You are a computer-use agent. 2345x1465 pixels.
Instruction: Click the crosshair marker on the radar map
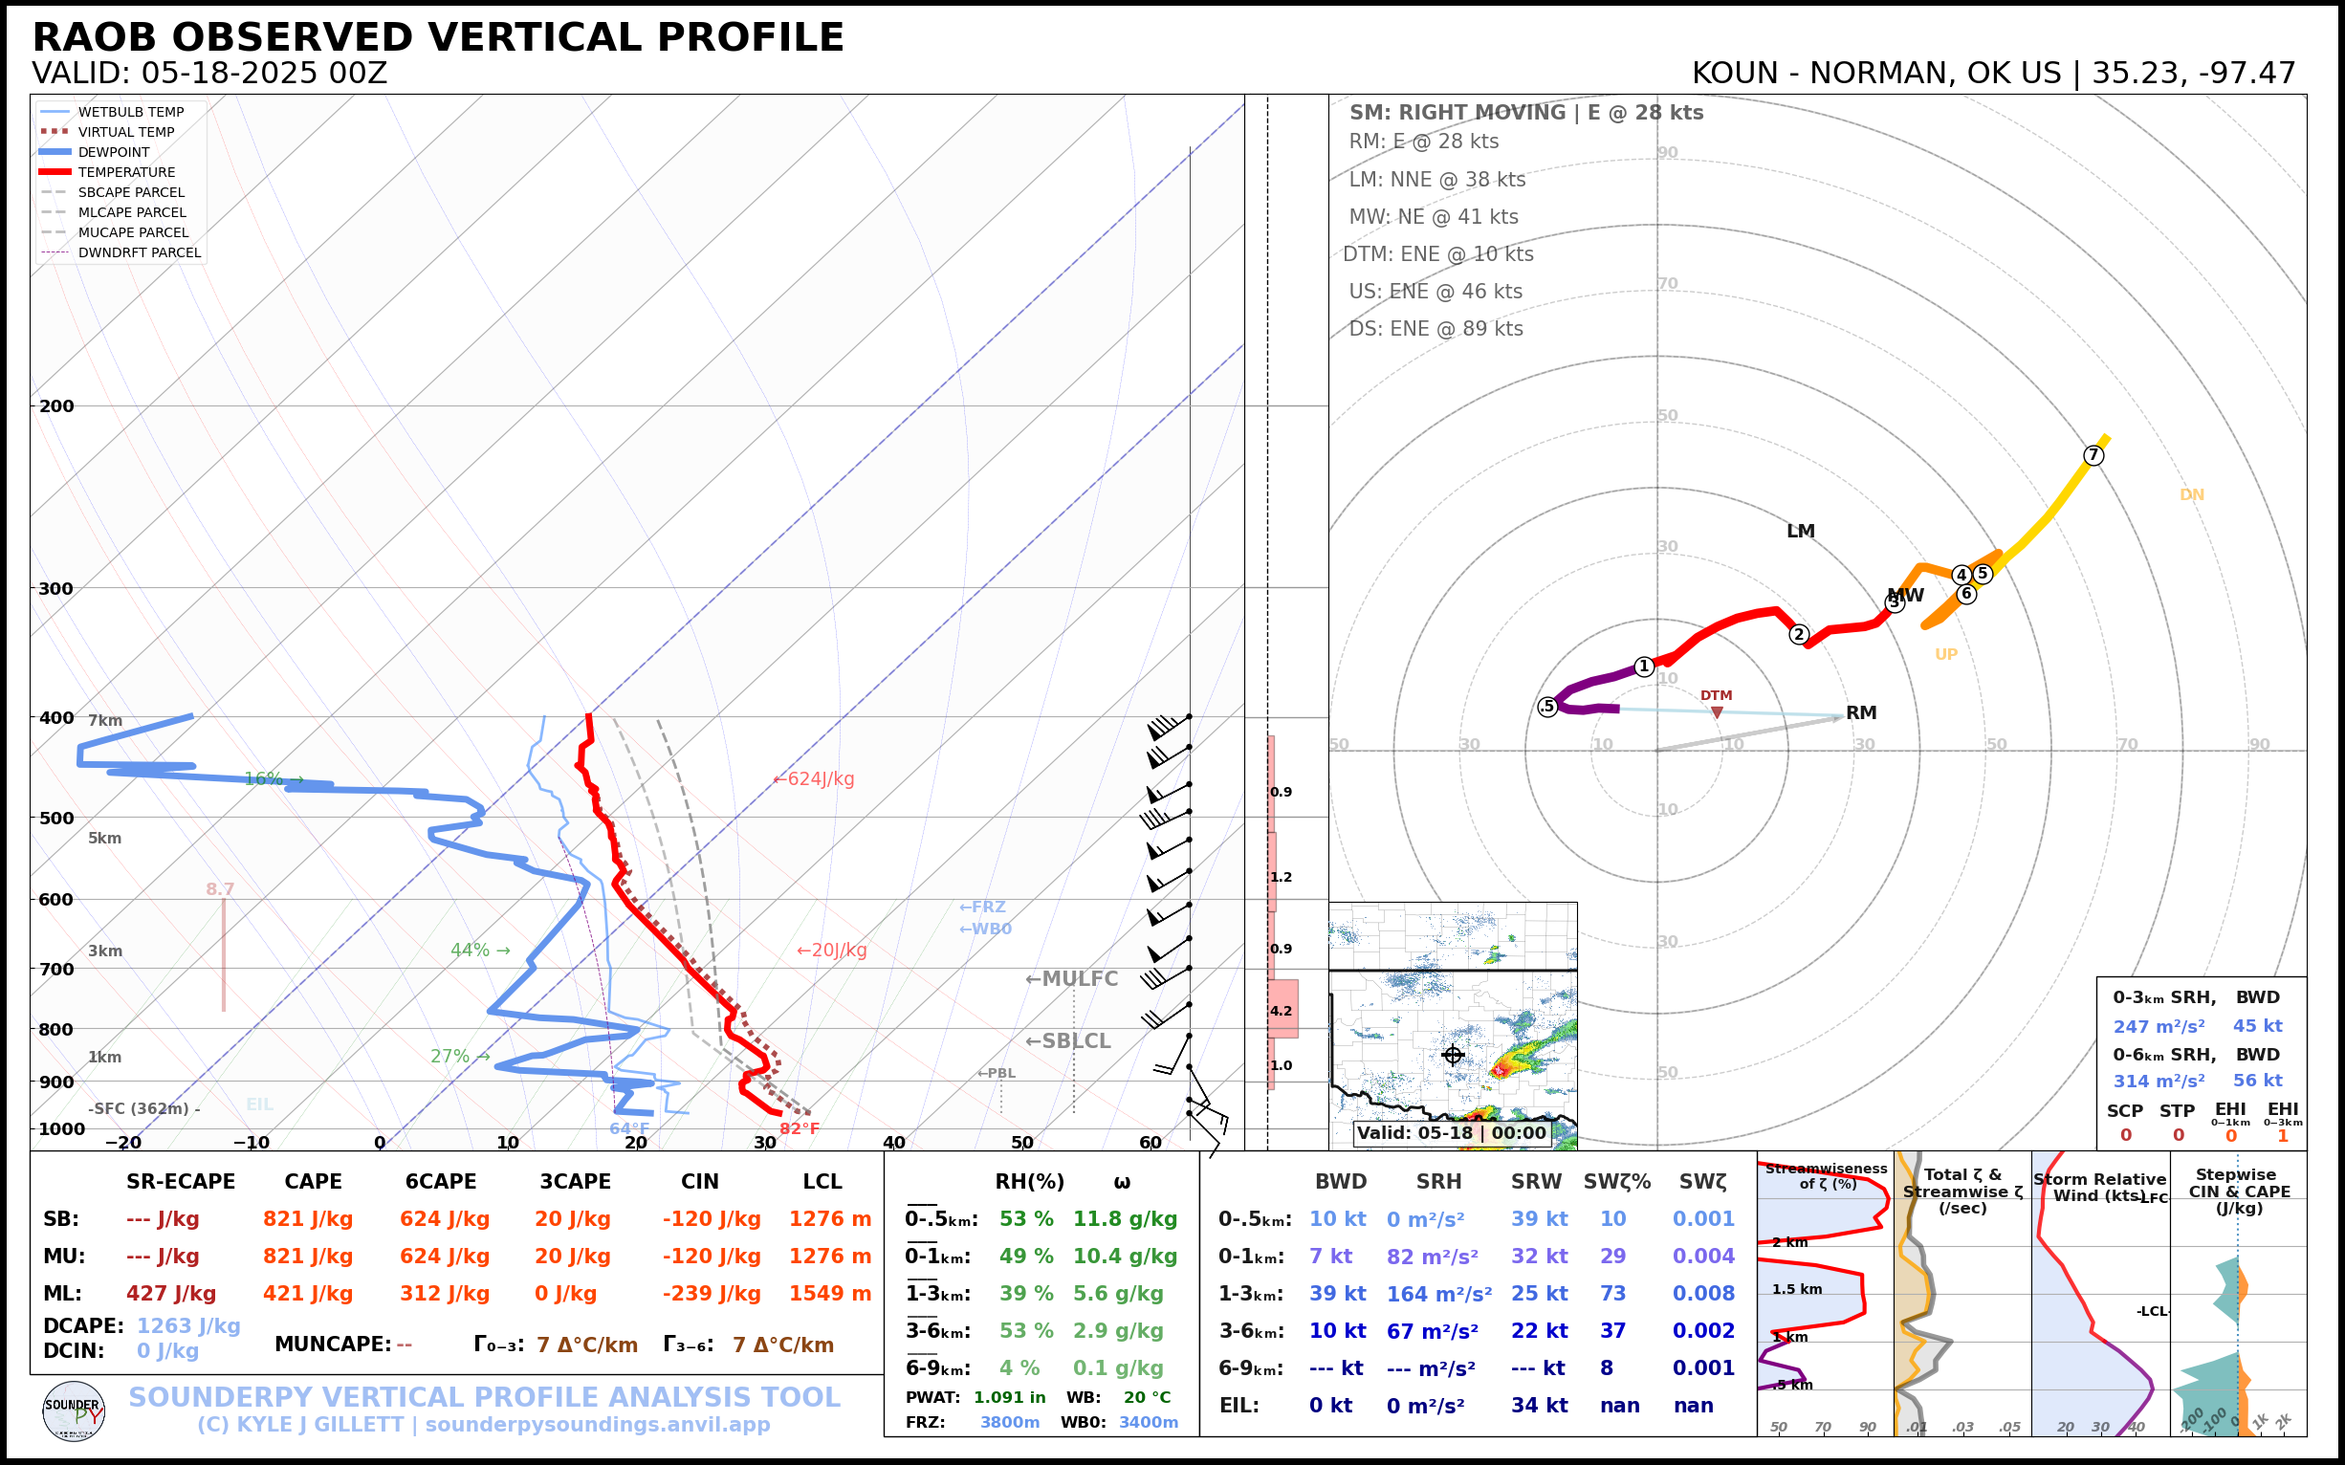pos(1452,1055)
